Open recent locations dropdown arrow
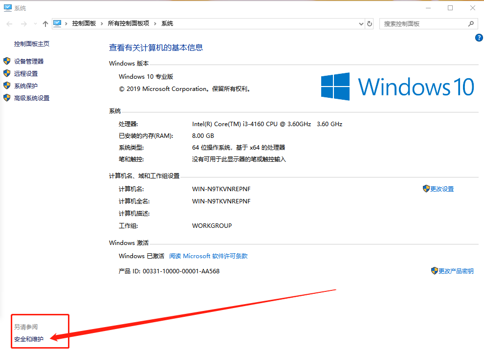 point(35,24)
